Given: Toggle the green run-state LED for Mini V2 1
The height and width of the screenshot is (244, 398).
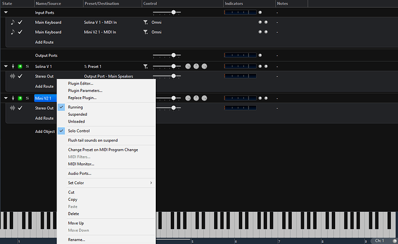Looking at the screenshot, I should pyautogui.click(x=20, y=98).
